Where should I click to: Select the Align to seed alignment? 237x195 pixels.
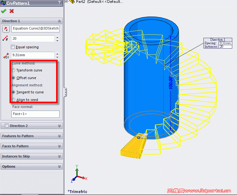13,100
